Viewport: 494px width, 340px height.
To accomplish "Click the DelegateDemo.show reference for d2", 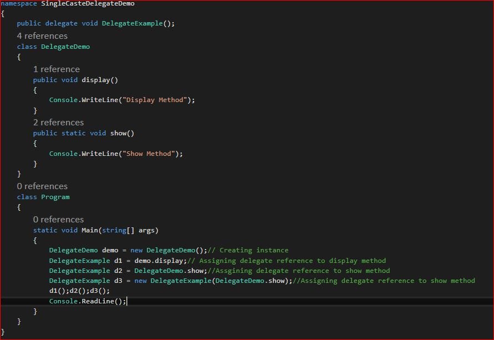I will (x=164, y=270).
